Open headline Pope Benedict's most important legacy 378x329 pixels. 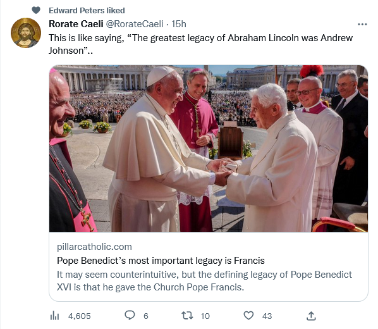pos(161,261)
